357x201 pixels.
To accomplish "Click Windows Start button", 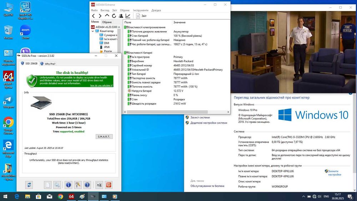I will click(5, 196).
